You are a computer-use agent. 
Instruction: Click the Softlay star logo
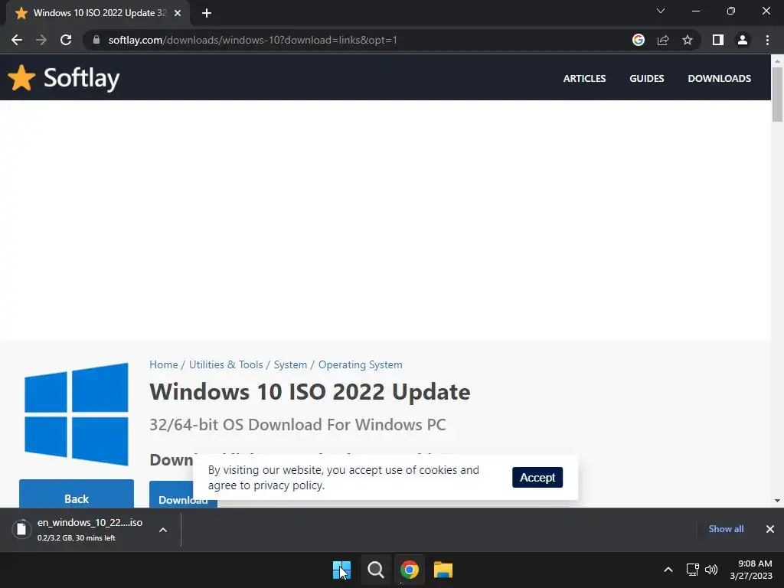click(21, 78)
